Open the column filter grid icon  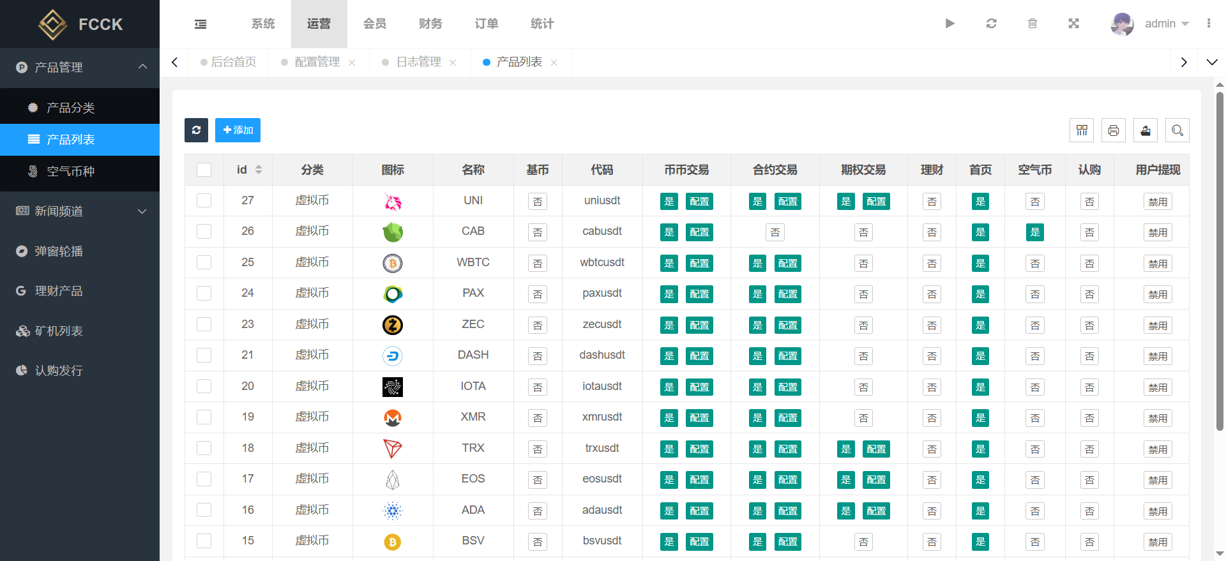pos(1082,130)
